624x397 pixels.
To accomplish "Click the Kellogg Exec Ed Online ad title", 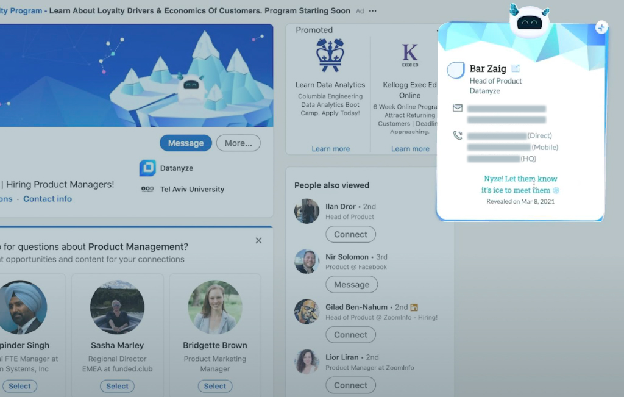I will 410,90.
